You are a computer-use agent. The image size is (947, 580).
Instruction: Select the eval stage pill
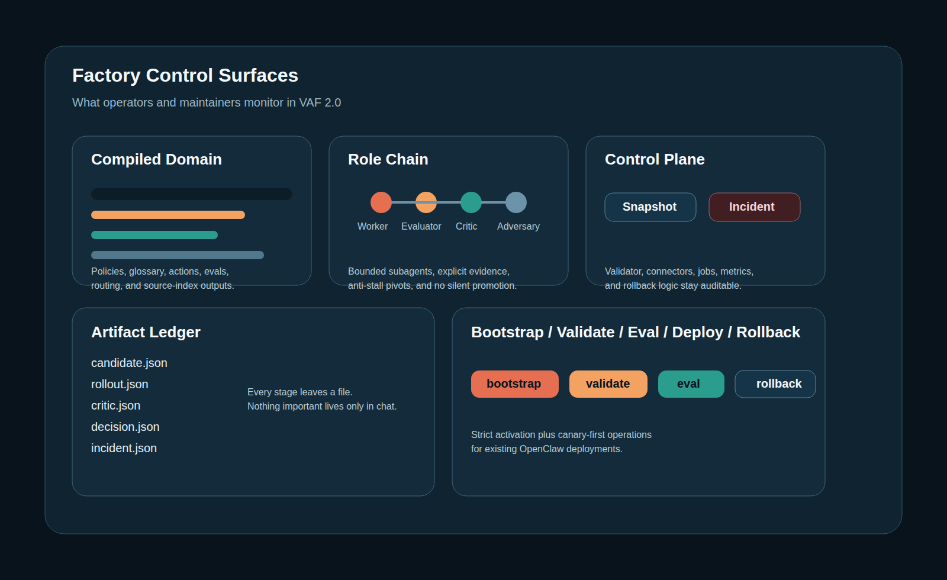[691, 384]
